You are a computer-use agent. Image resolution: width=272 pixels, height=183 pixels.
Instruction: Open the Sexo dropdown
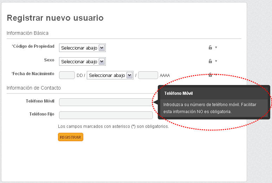click(x=82, y=61)
